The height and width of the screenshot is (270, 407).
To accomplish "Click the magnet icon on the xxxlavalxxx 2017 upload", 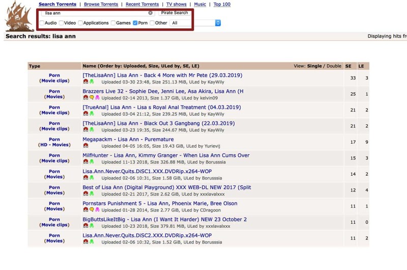I will (x=86, y=194).
